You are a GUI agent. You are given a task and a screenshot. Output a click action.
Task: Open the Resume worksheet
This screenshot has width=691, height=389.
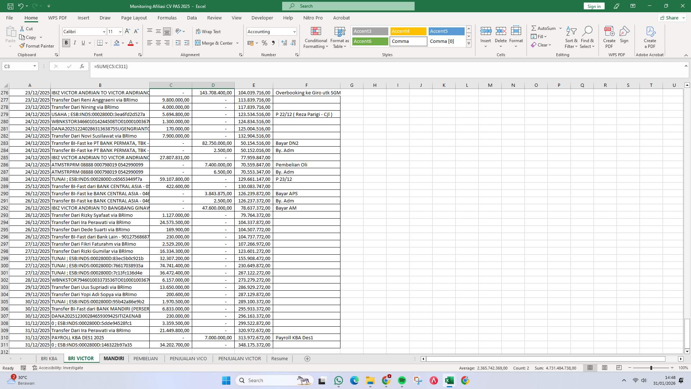279,358
